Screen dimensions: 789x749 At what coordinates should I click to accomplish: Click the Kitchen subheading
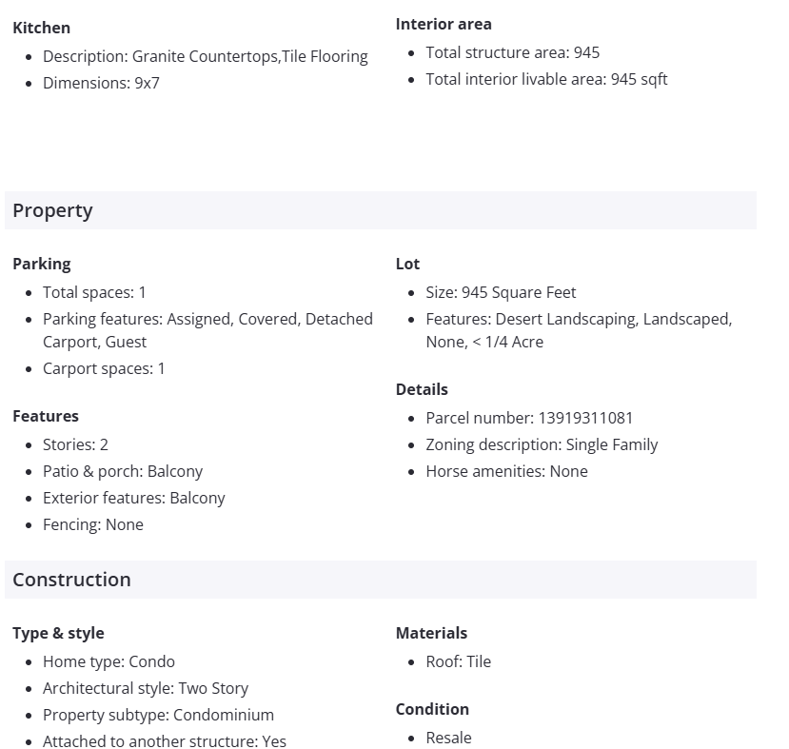(41, 28)
